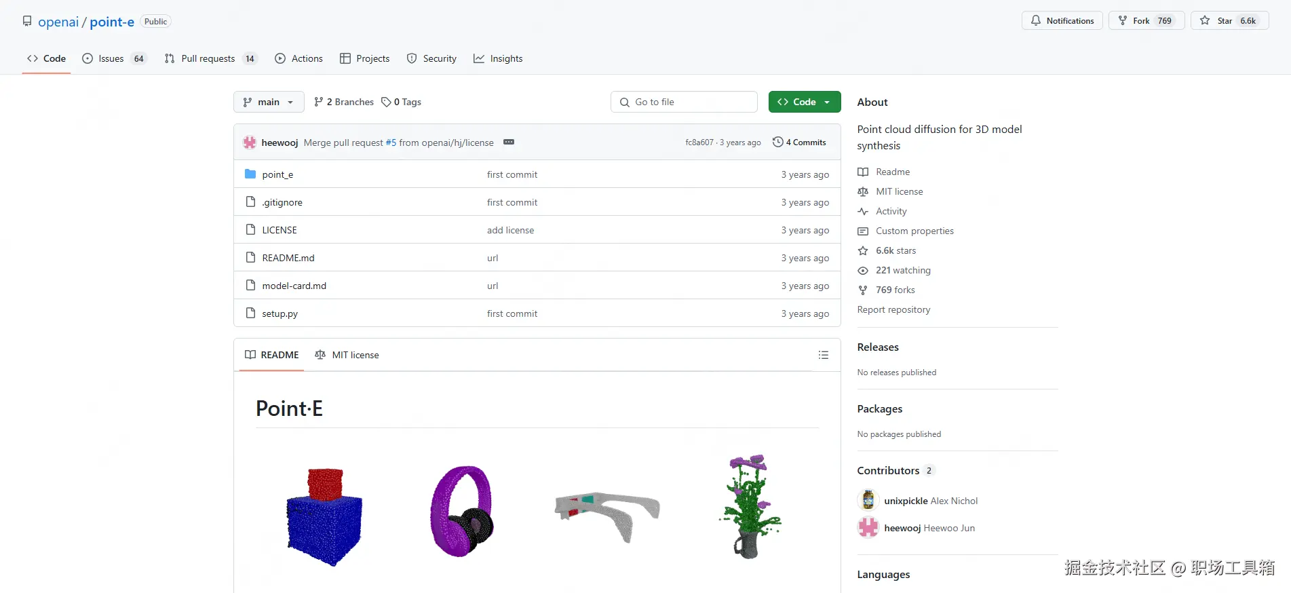Focus the Go to file search field
This screenshot has height=593, width=1291.
click(684, 102)
